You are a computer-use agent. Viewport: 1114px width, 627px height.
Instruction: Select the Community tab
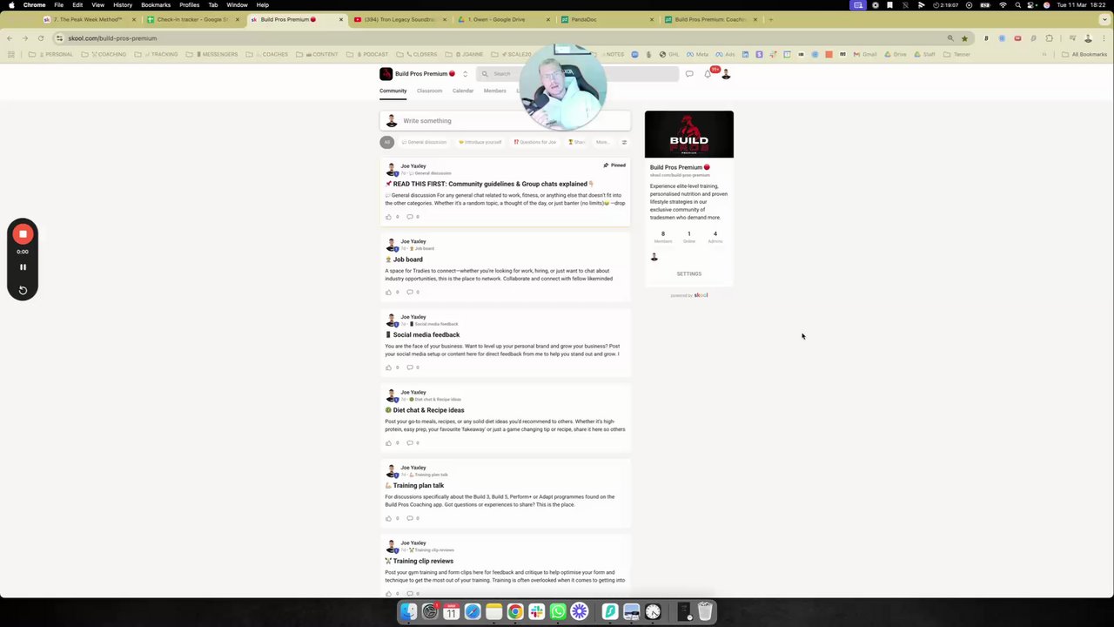[x=393, y=91]
